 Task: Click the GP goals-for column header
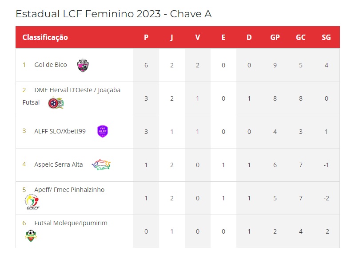275,37
